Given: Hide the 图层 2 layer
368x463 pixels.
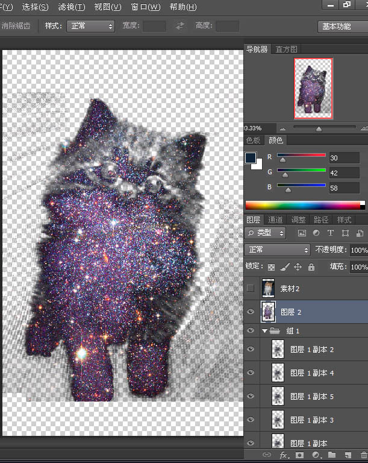Looking at the screenshot, I should tap(251, 312).
